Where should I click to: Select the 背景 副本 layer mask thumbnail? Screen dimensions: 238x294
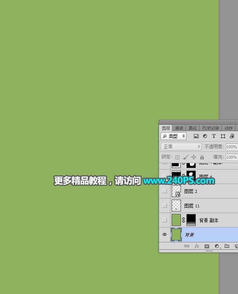click(191, 220)
